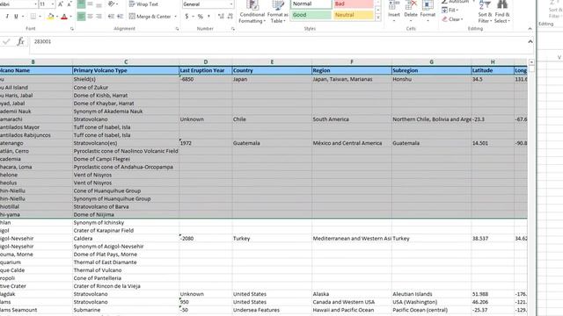Increase font size with large A
The image size is (563, 316).
click(x=61, y=4)
